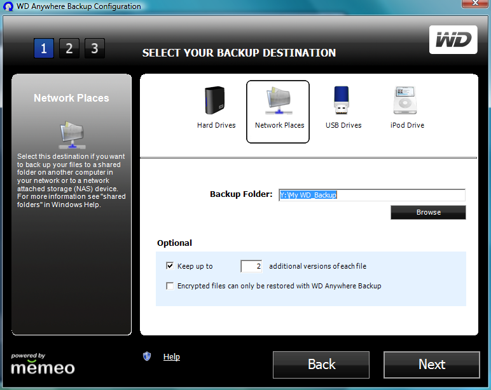
Task: Click the app icon in the title bar
Action: click(x=8, y=6)
